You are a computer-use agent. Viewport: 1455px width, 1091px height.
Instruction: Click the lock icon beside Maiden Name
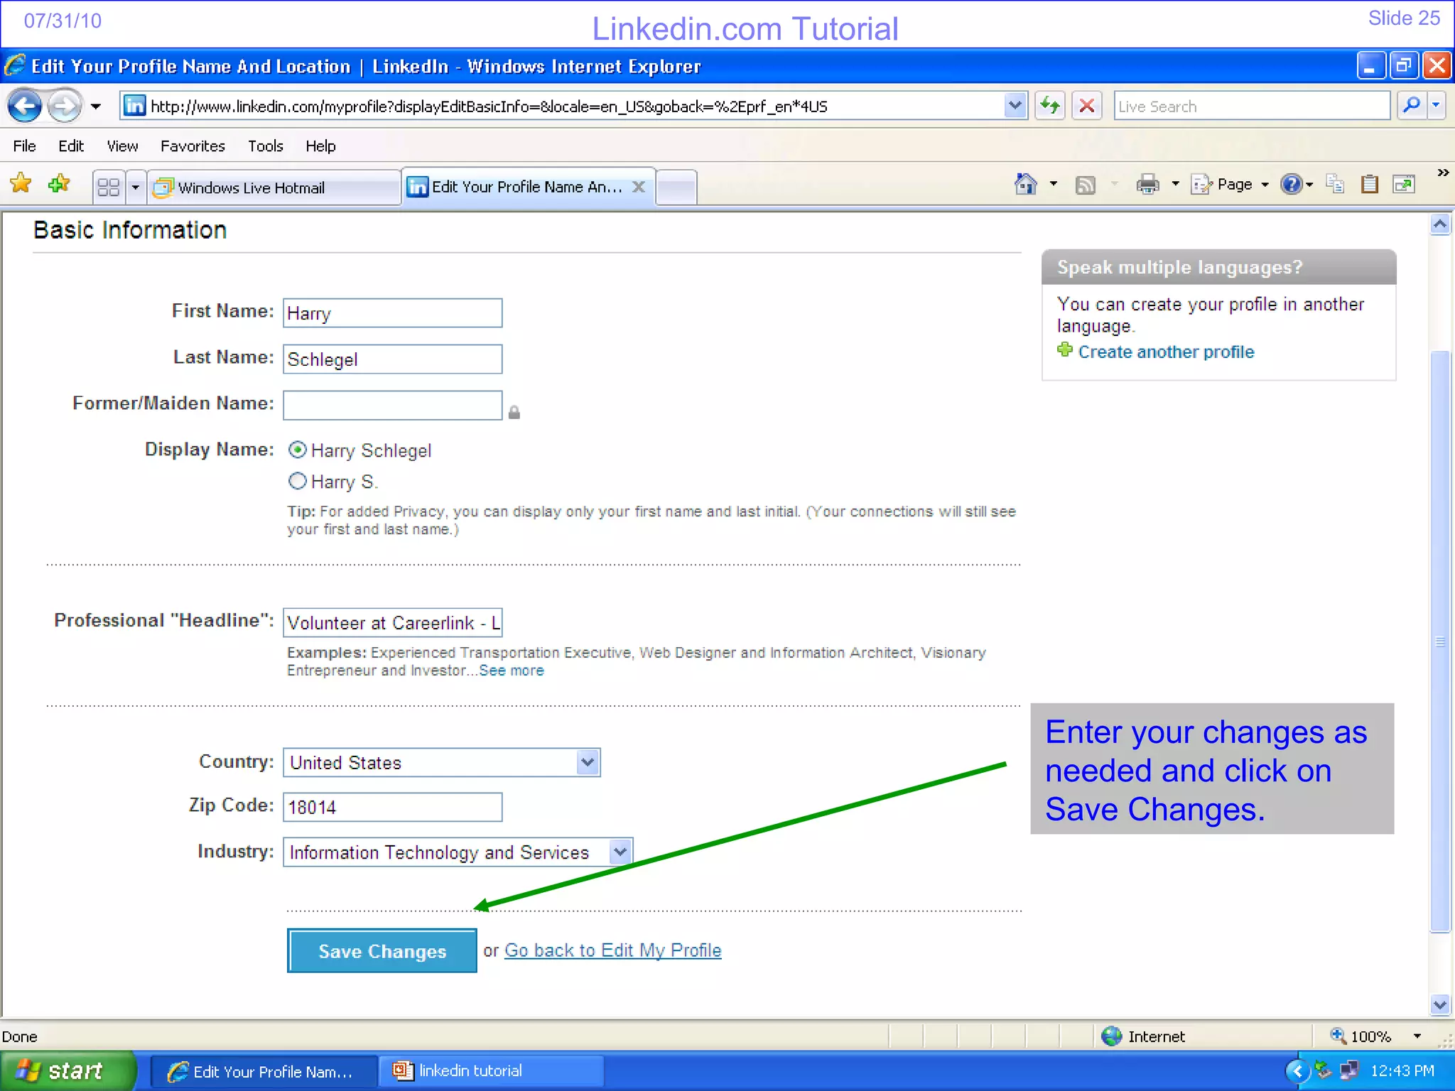[x=514, y=412]
